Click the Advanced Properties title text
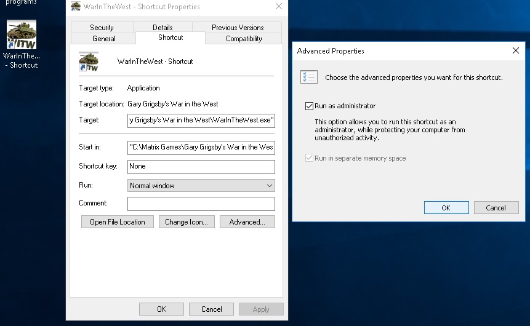The width and height of the screenshot is (530, 326). [x=331, y=51]
